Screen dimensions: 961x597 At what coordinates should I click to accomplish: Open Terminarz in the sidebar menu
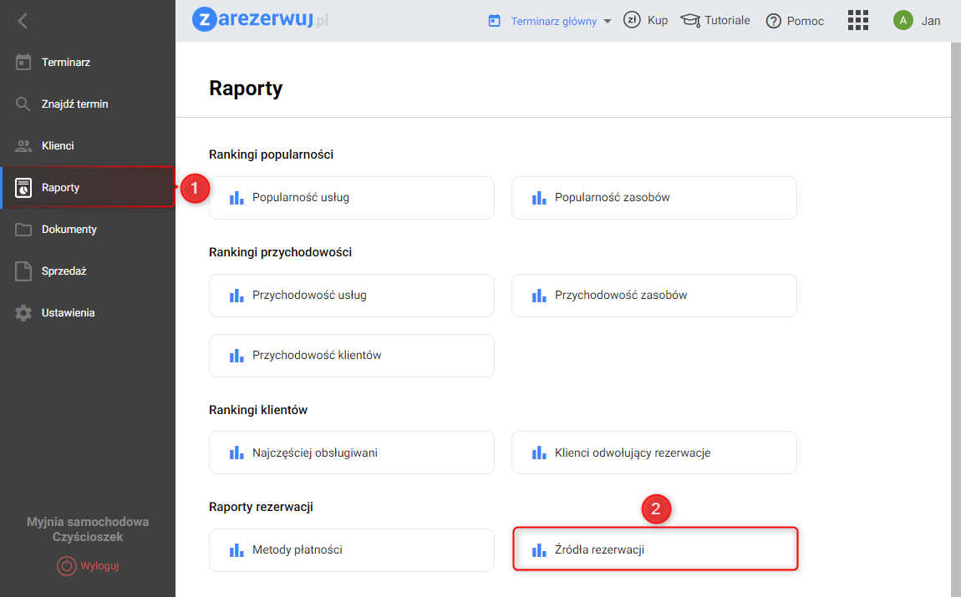tap(88, 62)
